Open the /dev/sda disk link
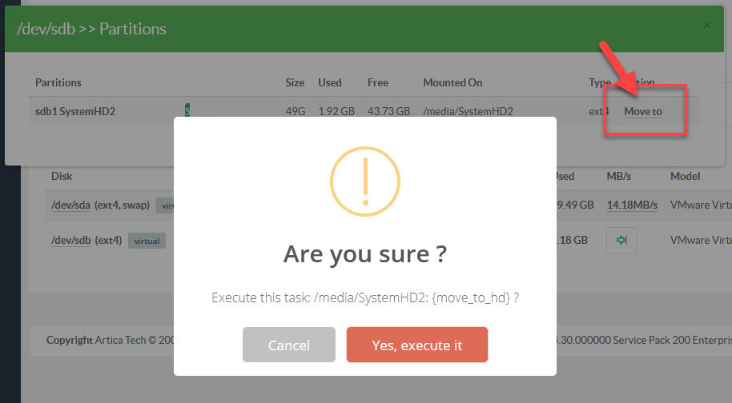The height and width of the screenshot is (403, 732). [71, 205]
